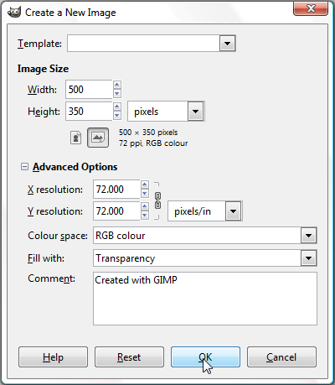
Task: Select landscape orientation icon
Action: pyautogui.click(x=98, y=138)
